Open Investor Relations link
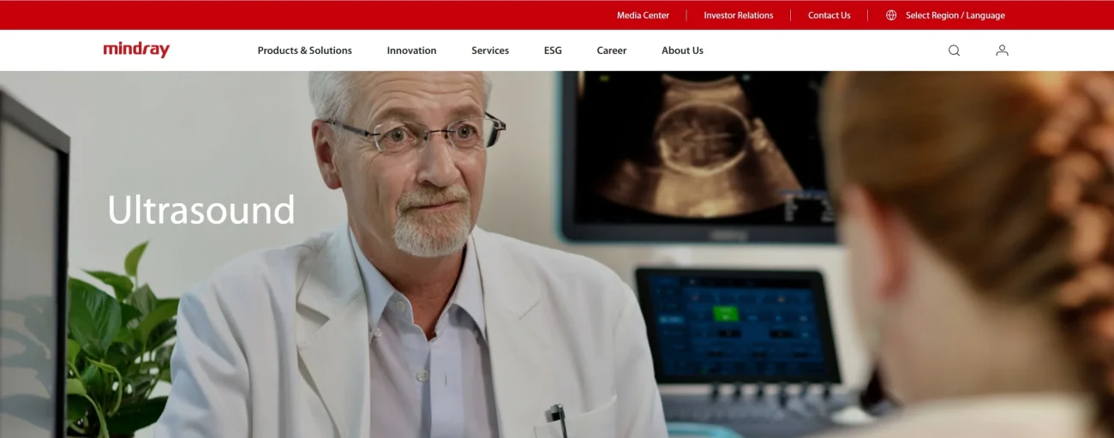1114x438 pixels. (739, 15)
